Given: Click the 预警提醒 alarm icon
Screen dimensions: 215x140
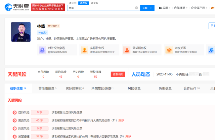Looking at the screenshot, I should click(15, 136).
